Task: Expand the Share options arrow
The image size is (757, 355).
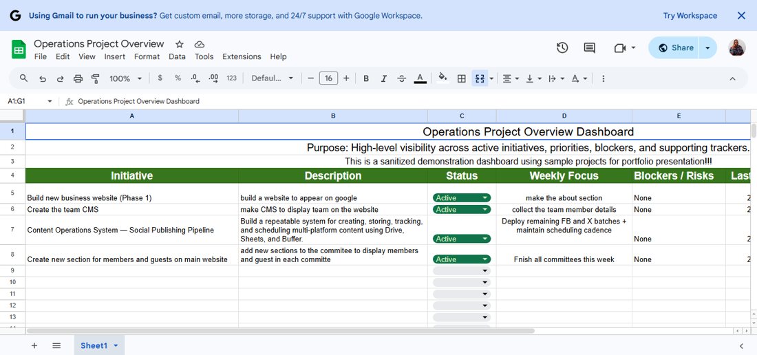Action: pyautogui.click(x=707, y=47)
